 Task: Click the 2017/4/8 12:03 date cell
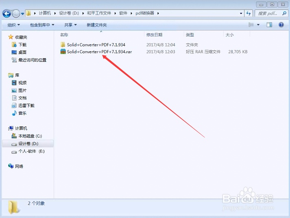pyautogui.click(x=161, y=52)
